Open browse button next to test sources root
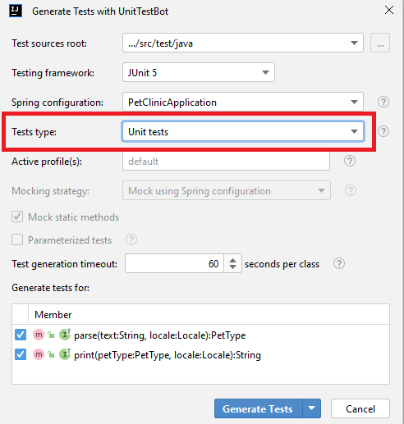Screen dimensions: 404x424 [x=380, y=43]
